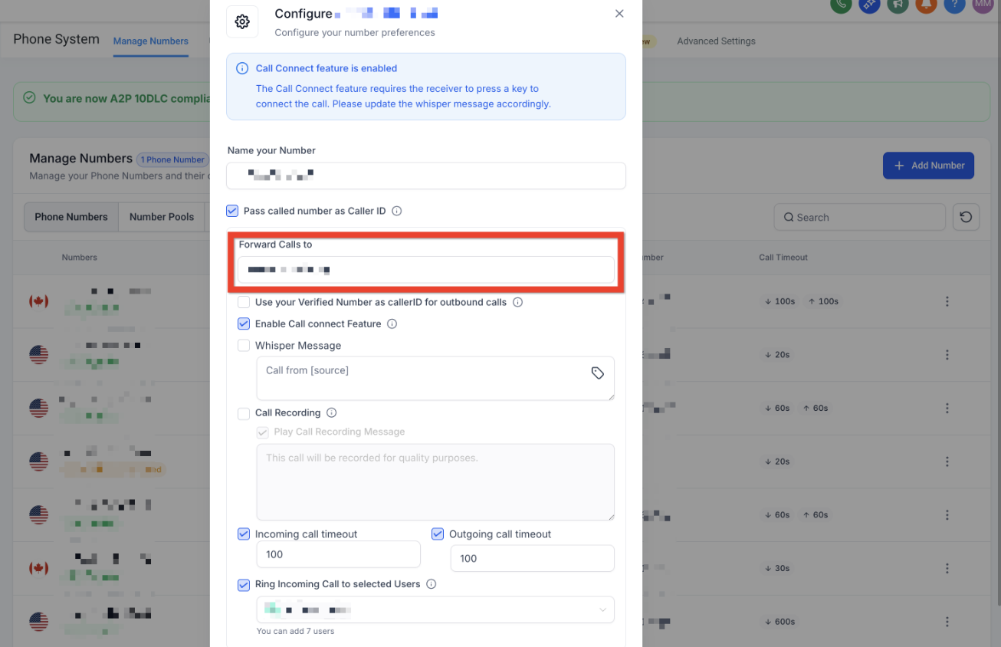
Task: Open three-dot menu for 30s timeout row
Action: [947, 569]
